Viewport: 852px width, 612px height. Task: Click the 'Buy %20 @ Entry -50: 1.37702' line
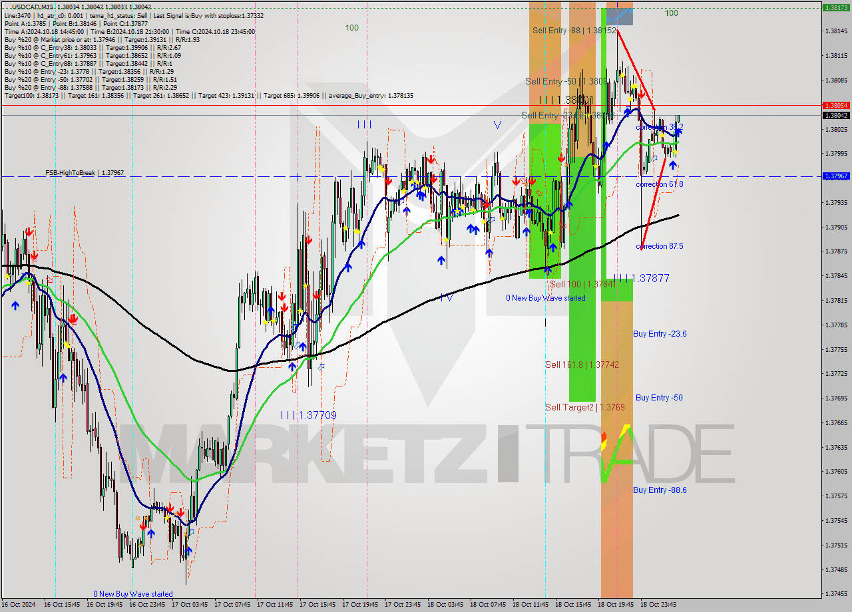click(91, 79)
